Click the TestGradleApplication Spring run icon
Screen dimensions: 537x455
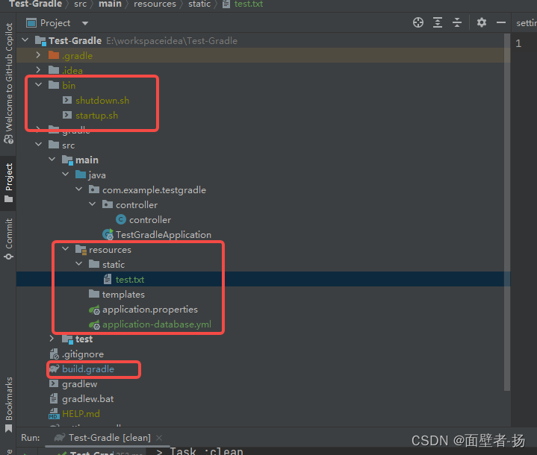108,234
